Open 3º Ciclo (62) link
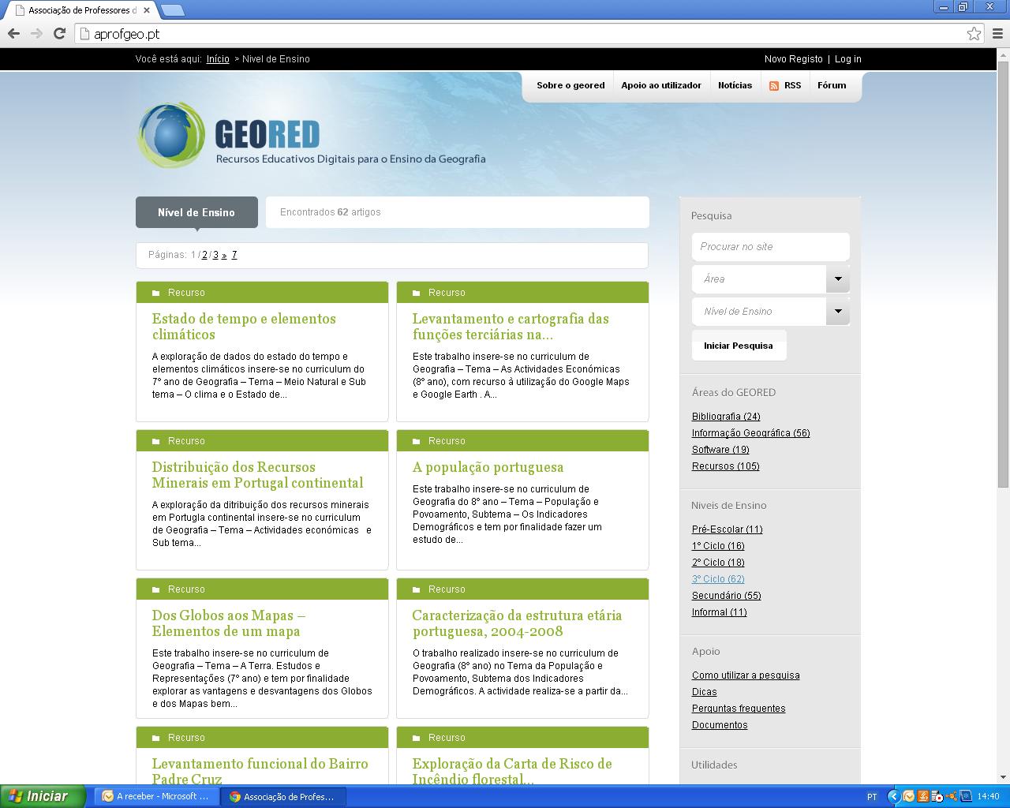Image resolution: width=1010 pixels, height=808 pixels. coord(718,579)
